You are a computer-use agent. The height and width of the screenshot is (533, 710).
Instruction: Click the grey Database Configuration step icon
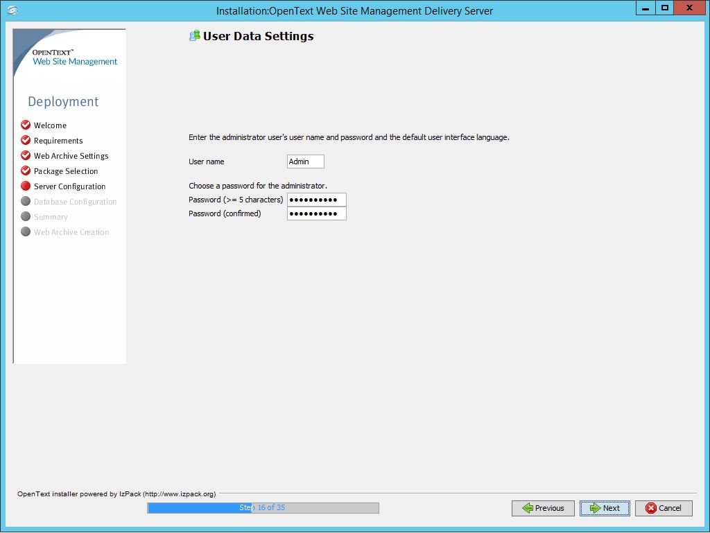[26, 201]
